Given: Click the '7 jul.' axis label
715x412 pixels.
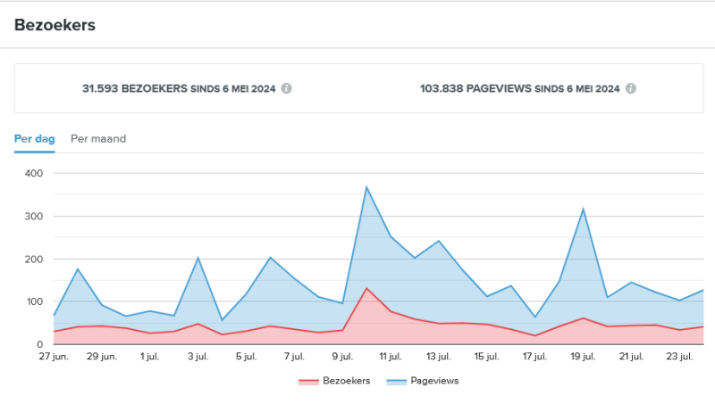Looking at the screenshot, I should tap(294, 357).
